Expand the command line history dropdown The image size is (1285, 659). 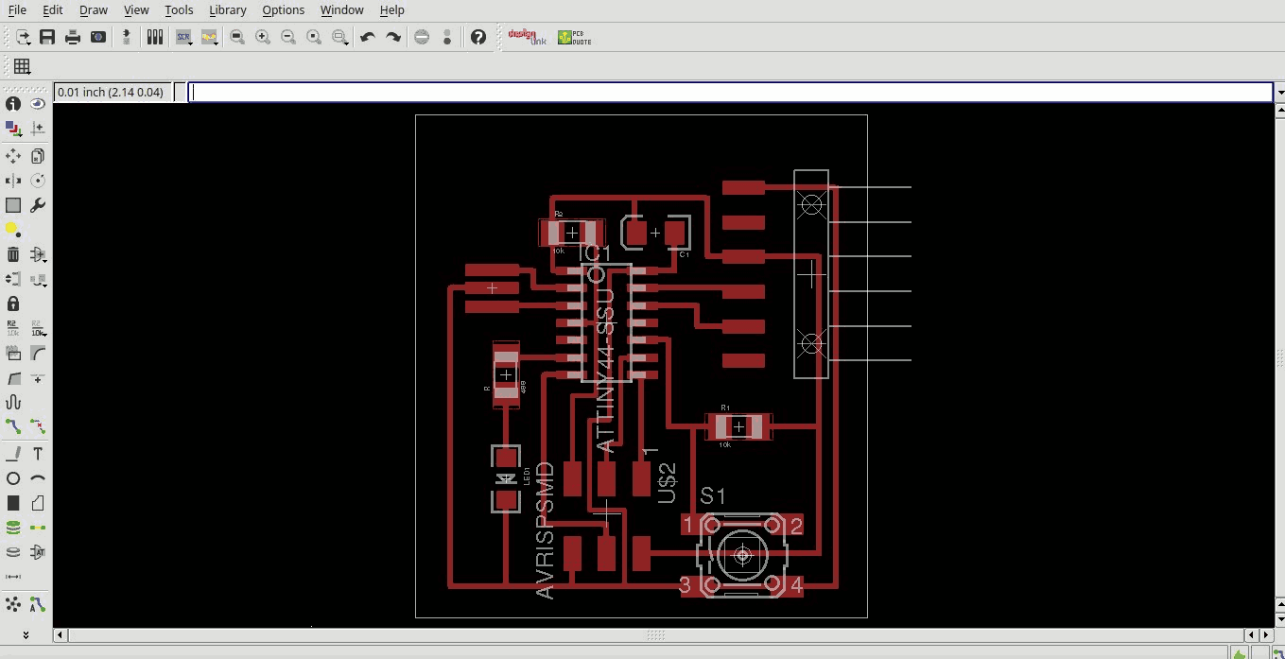[x=1279, y=93]
